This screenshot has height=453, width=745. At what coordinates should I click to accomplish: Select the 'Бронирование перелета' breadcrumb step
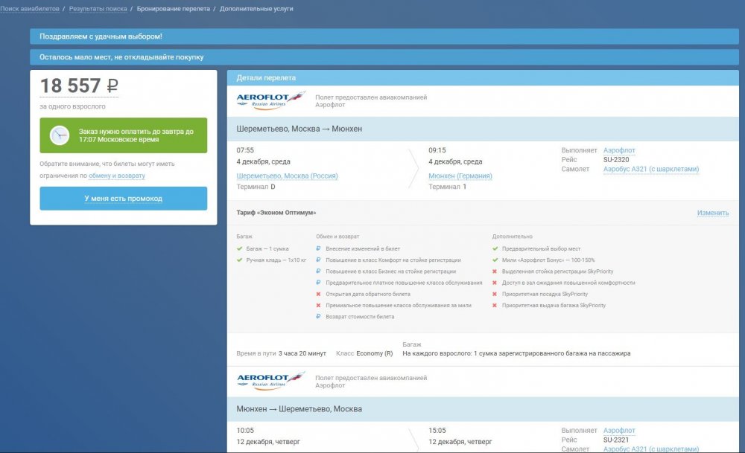pyautogui.click(x=174, y=8)
